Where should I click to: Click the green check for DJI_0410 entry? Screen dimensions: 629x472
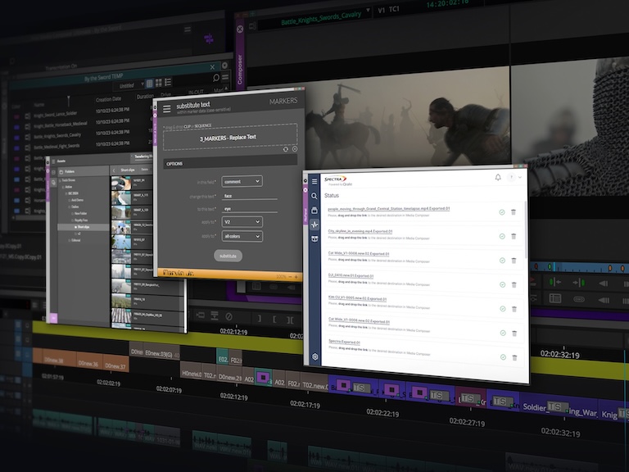pos(502,284)
